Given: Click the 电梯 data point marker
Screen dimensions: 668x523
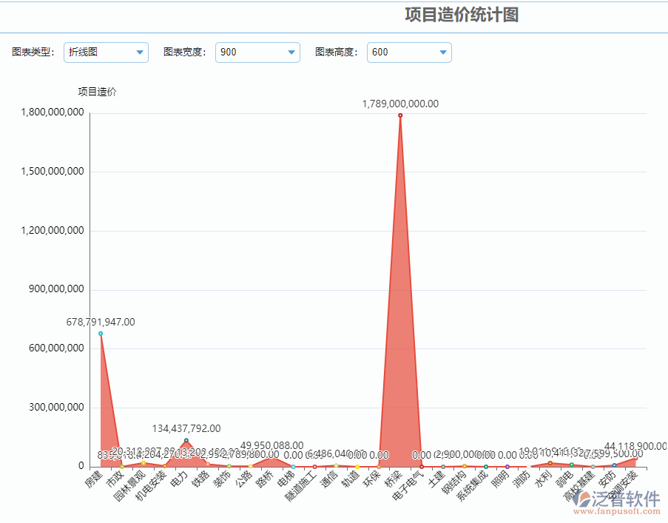Looking at the screenshot, I should (x=294, y=467).
